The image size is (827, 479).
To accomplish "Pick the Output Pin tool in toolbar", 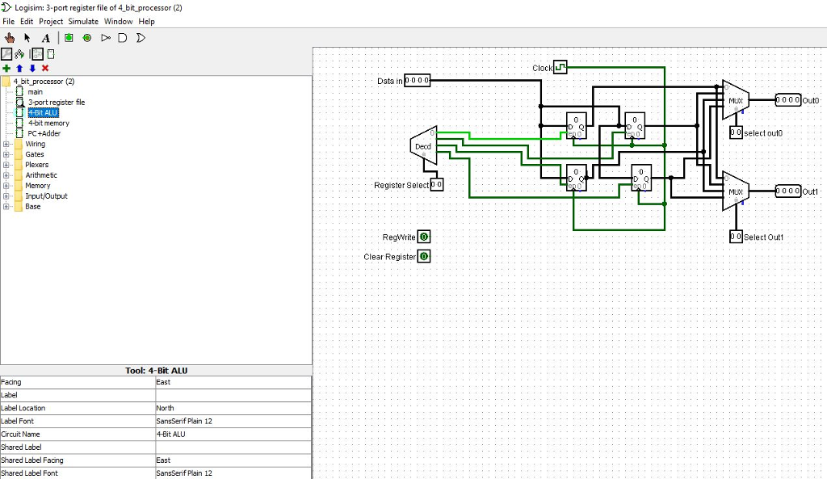I will click(x=87, y=38).
